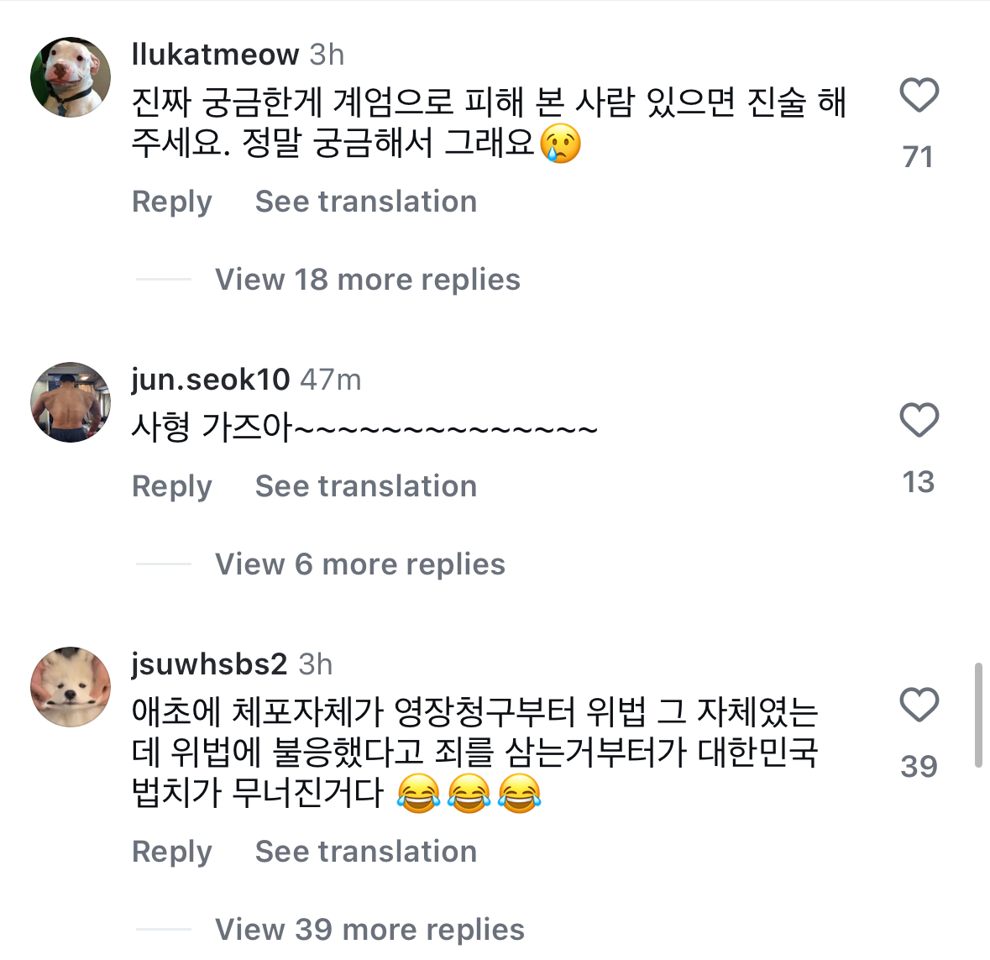
Task: See translation of jun.seok10's comment
Action: (x=366, y=486)
